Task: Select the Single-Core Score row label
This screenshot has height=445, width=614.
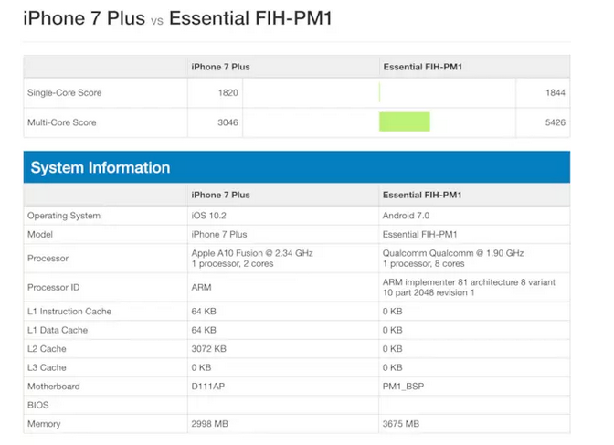Action: click(65, 93)
